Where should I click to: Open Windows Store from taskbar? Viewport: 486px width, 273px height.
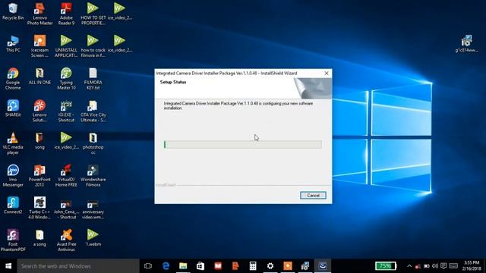pyautogui.click(x=200, y=266)
